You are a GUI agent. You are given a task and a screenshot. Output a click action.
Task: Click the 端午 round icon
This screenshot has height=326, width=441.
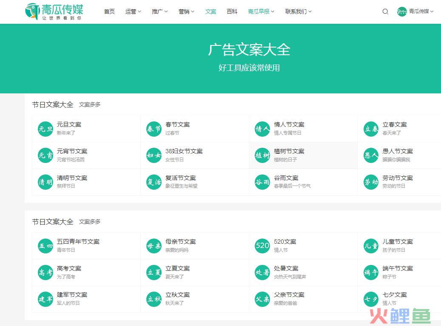click(371, 273)
